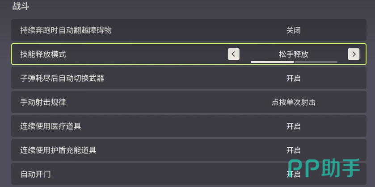
Task: Select the gray second segment under 松手释放
Action: click(x=316, y=62)
